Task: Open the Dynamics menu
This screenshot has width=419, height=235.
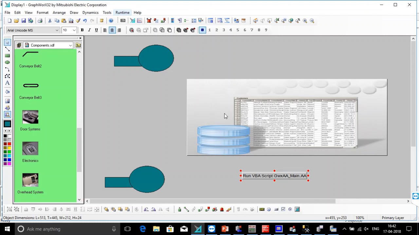Action: click(x=90, y=12)
